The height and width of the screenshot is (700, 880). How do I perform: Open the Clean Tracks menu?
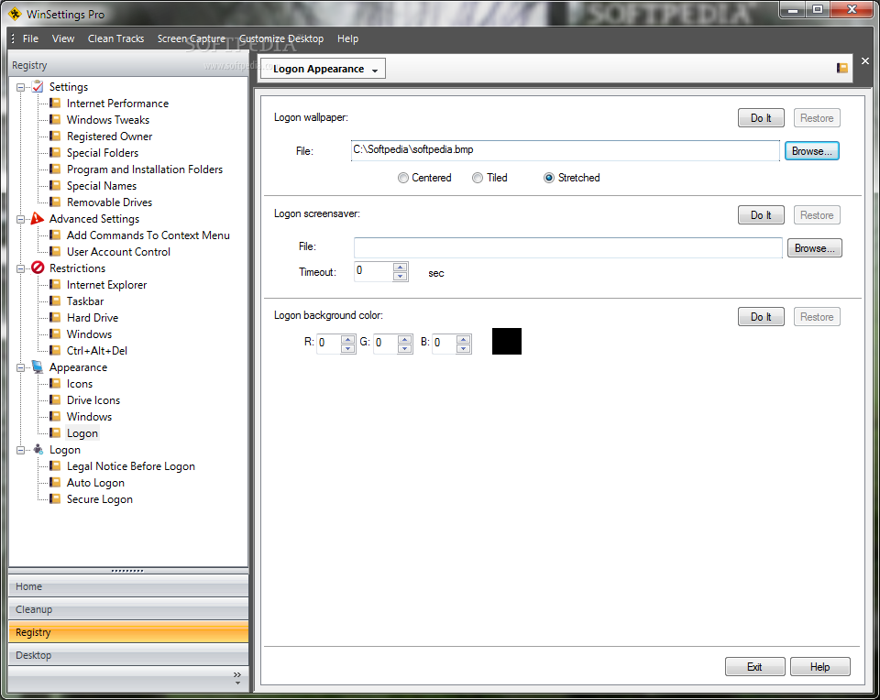(x=115, y=38)
